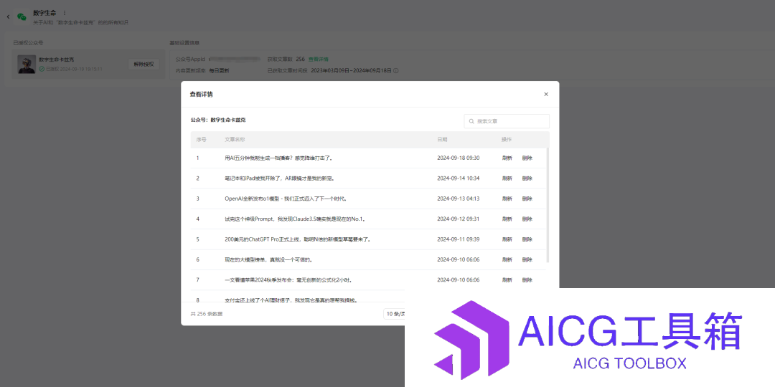Viewport: 775px width, 387px height.
Task: Select the 支付宝还上线了个AI理财搭子 title
Action: (x=291, y=300)
